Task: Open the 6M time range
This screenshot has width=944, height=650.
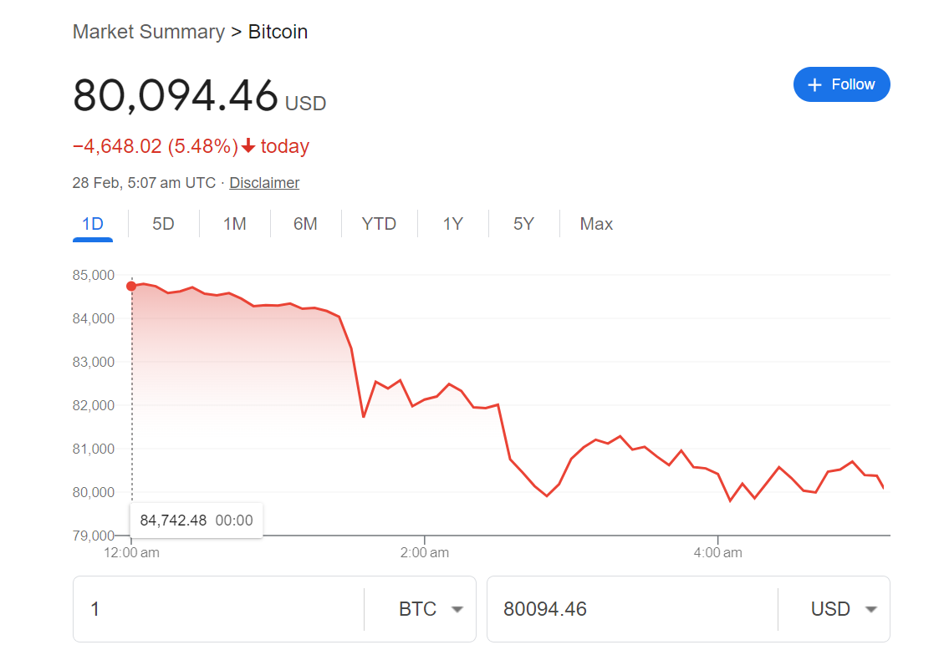Action: coord(305,224)
